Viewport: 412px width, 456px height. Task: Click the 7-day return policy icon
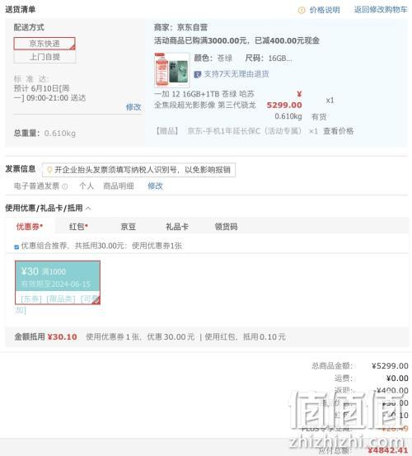pos(197,74)
